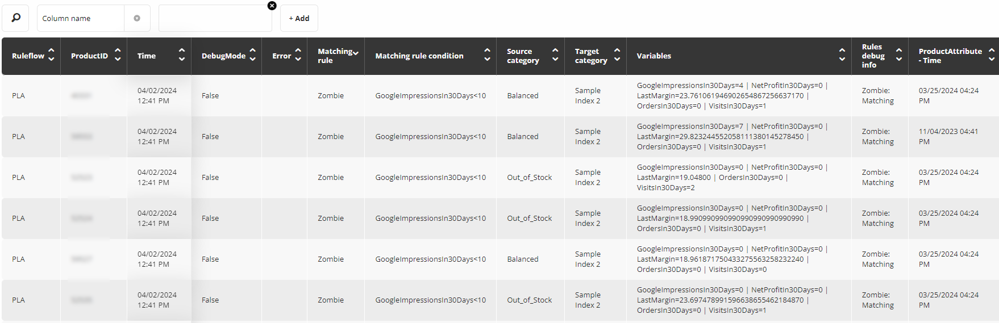Sort Matching rule condition column
Image resolution: width=999 pixels, height=323 pixels.
click(487, 55)
